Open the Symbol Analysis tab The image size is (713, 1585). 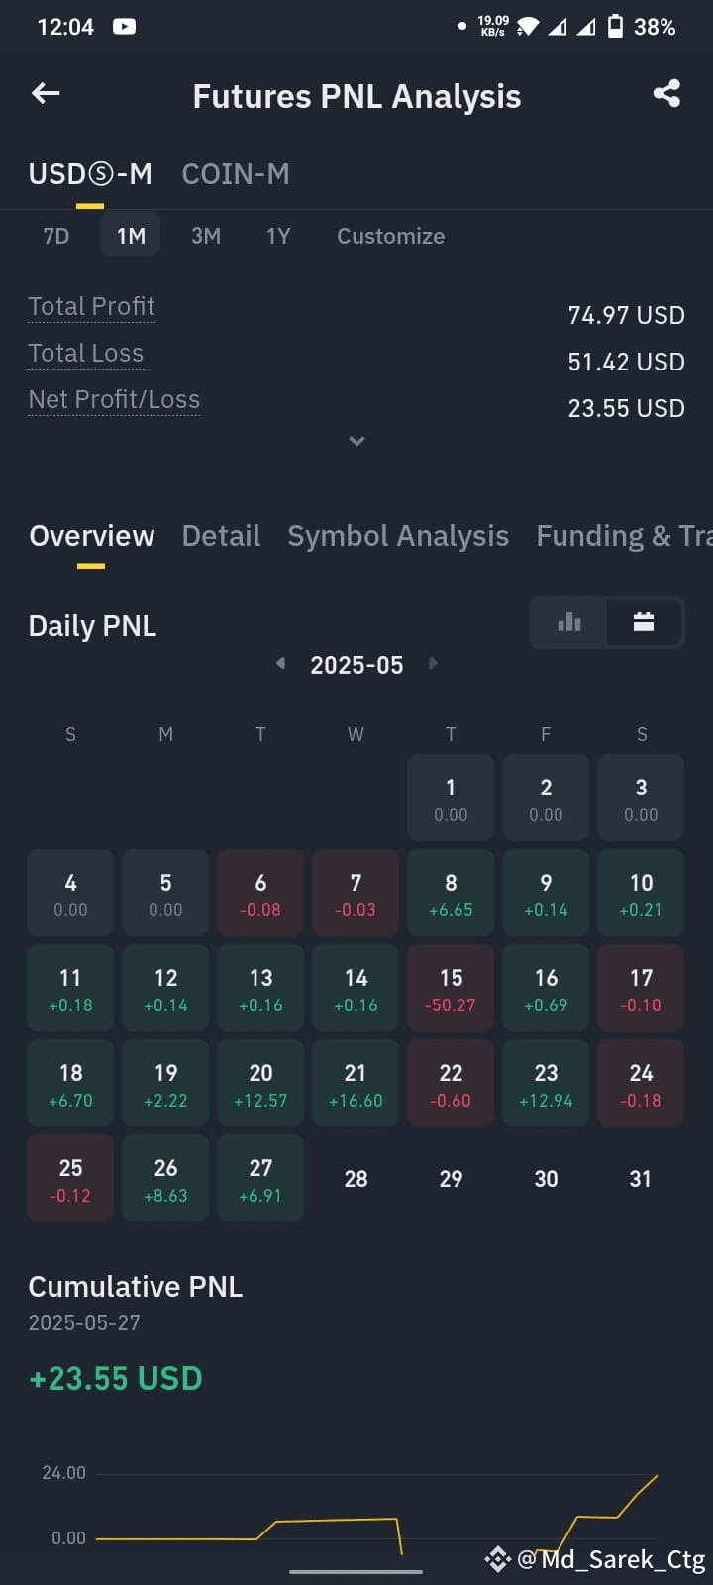coord(398,536)
